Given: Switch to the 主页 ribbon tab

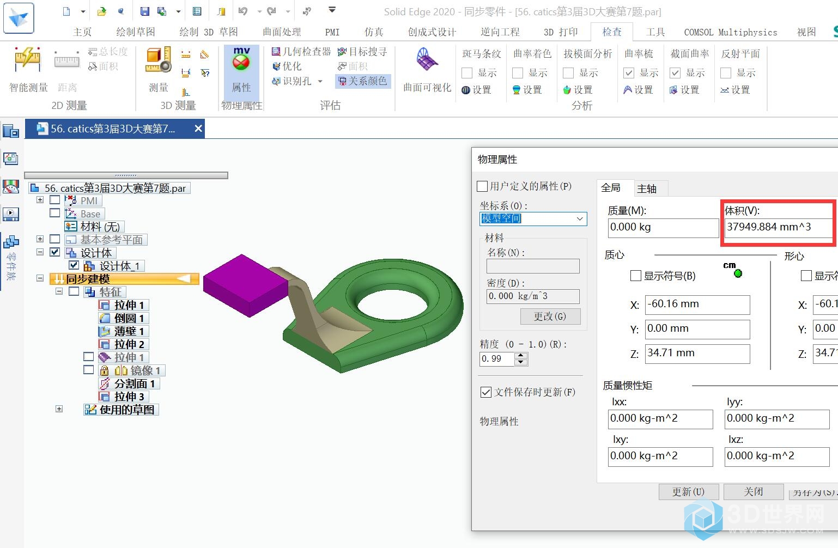Looking at the screenshot, I should tap(82, 32).
